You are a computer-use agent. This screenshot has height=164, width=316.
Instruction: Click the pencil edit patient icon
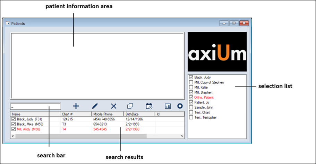pyautogui.click(x=95, y=106)
